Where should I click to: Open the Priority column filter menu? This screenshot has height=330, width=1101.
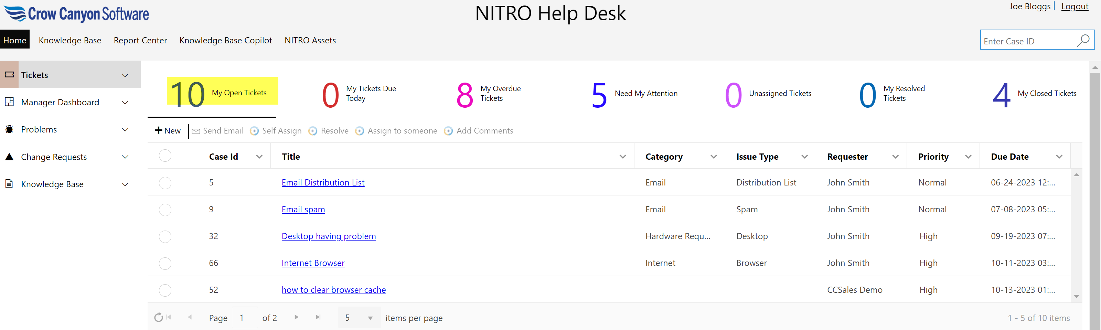[x=968, y=157]
